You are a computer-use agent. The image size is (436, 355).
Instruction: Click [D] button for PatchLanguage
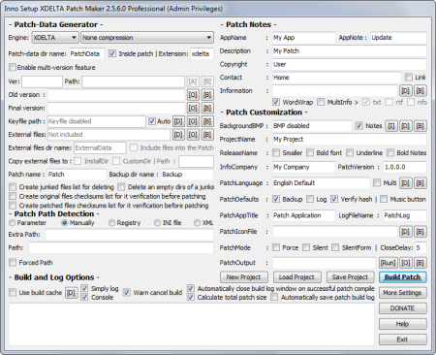click(x=405, y=183)
